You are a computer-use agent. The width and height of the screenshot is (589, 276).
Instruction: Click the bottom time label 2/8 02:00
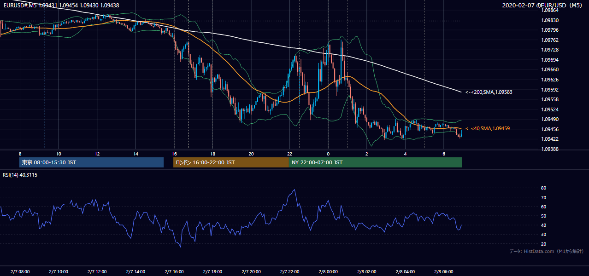(366, 272)
